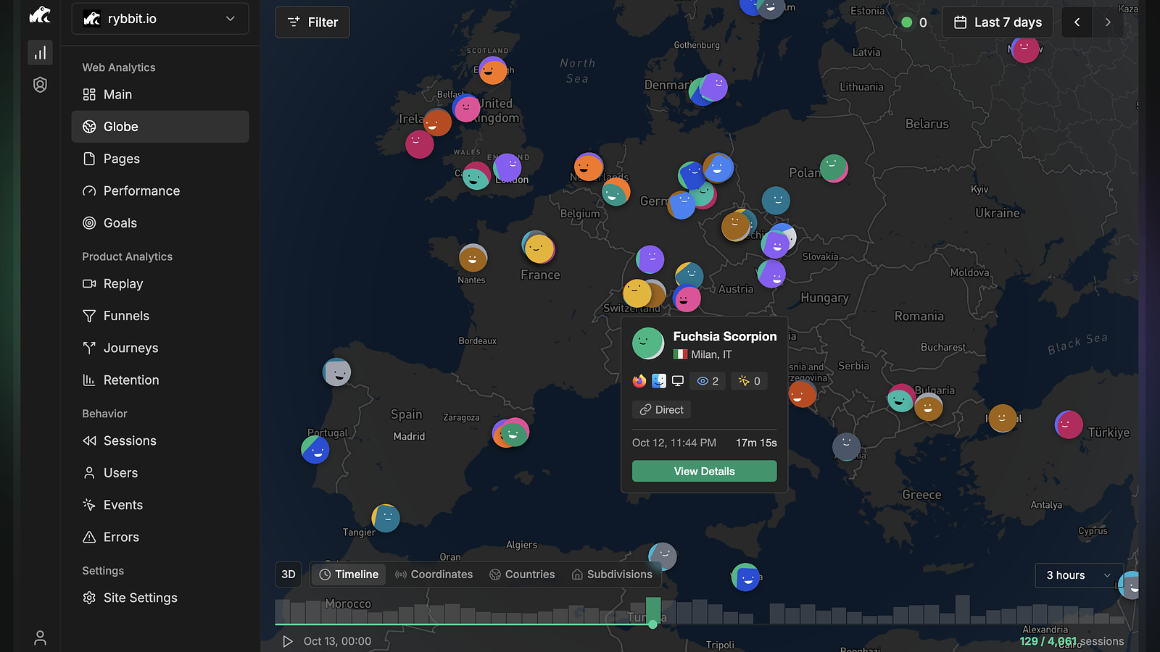Click the red avatar over Türkiye
This screenshot has width=1160, height=652.
tap(1069, 425)
